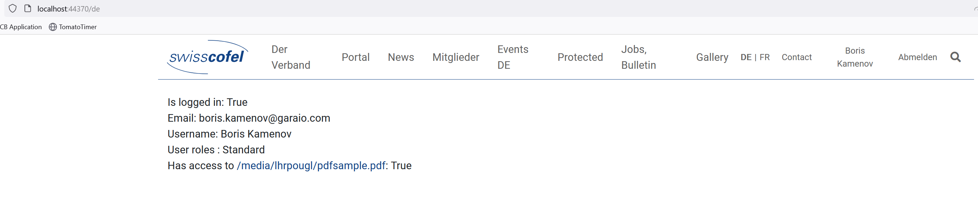
Task: Click the swisscofel logo
Action: 207,57
